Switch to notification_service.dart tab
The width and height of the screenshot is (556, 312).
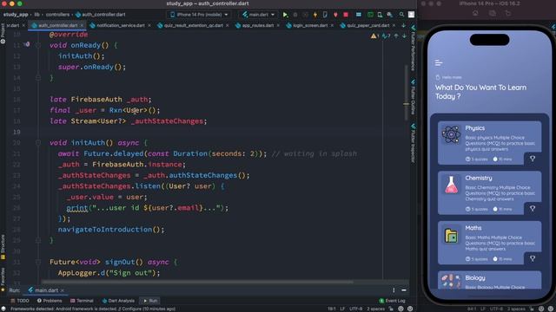pyautogui.click(x=121, y=25)
